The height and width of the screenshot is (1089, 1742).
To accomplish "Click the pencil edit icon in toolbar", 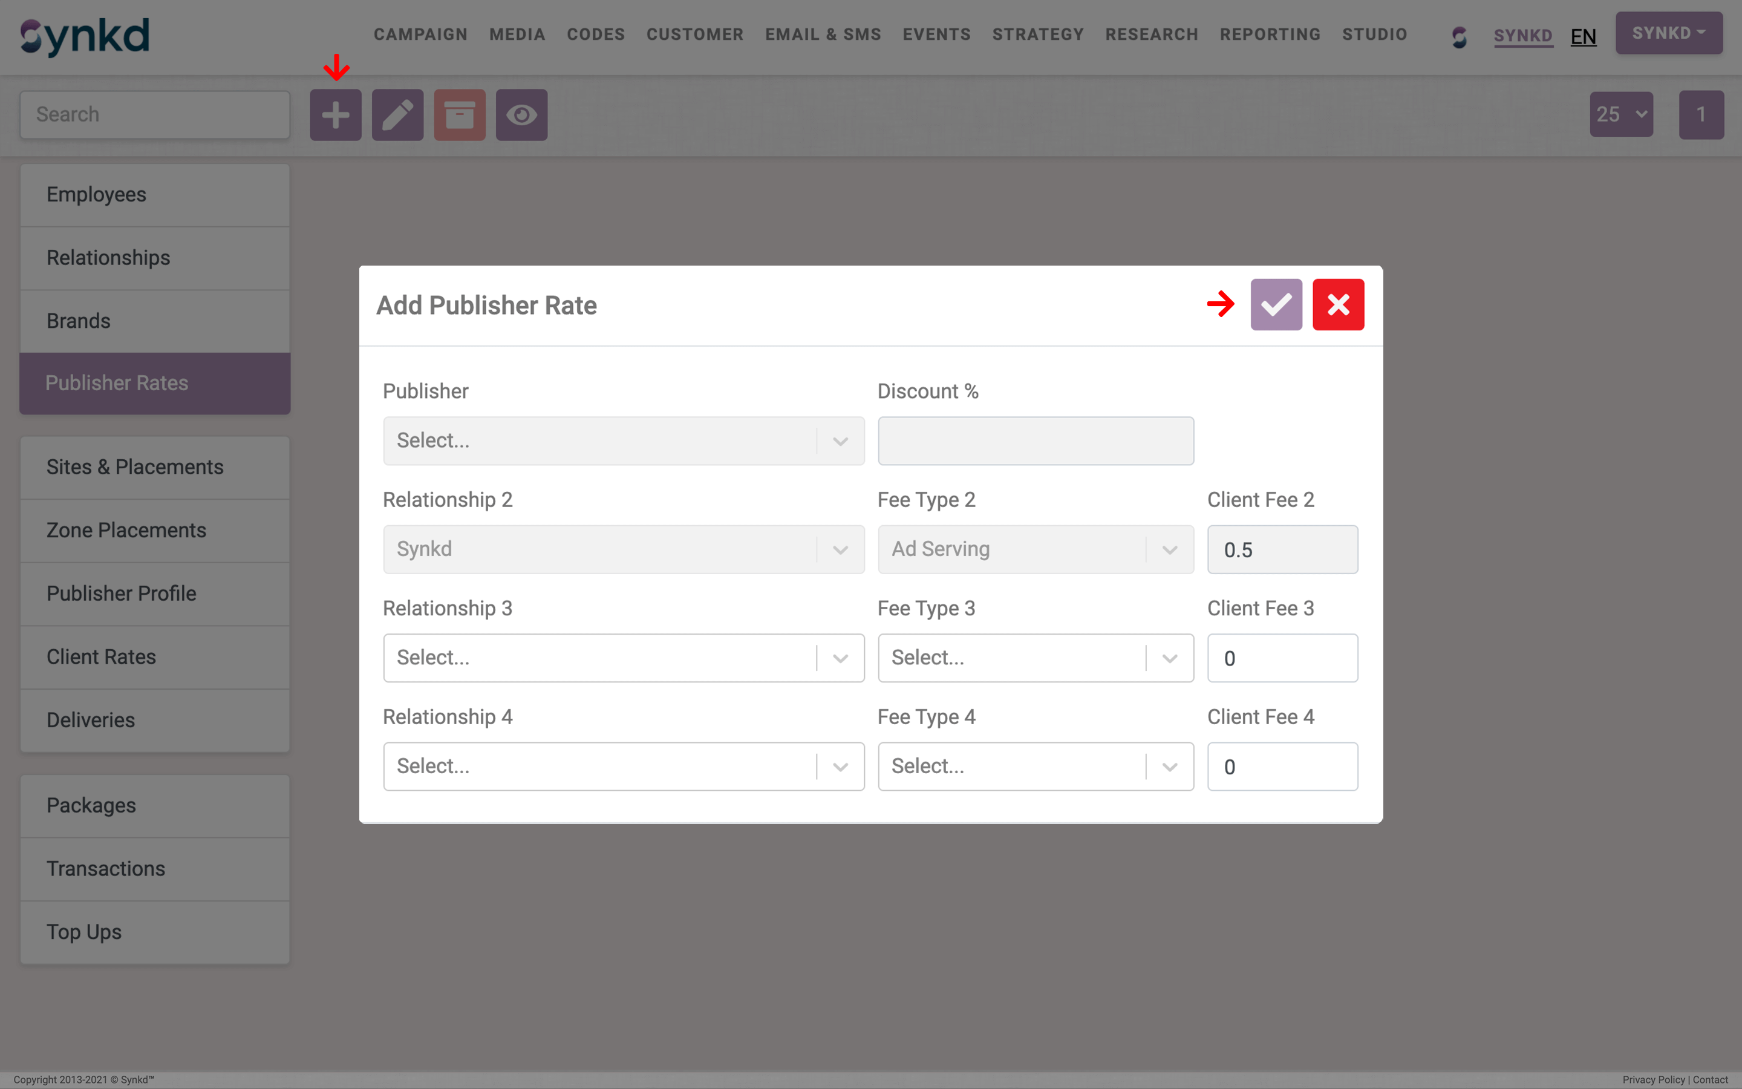I will (x=397, y=114).
